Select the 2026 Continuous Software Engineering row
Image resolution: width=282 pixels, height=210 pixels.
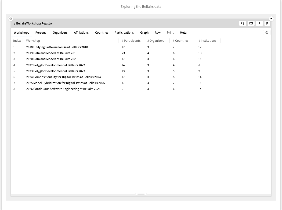pos(63,89)
